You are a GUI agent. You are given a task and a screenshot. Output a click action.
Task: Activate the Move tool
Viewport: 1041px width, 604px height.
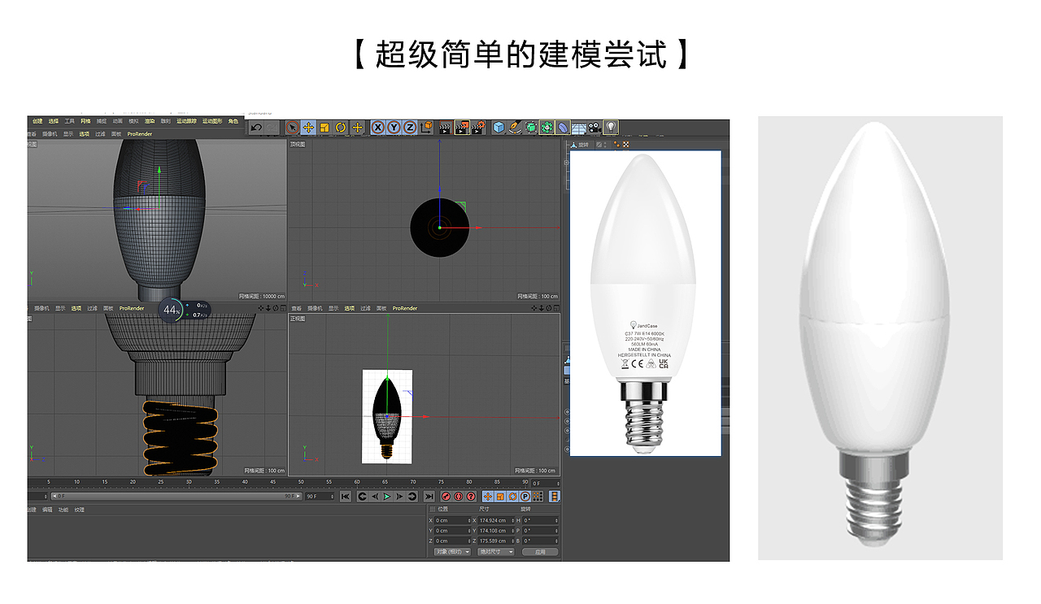[308, 128]
